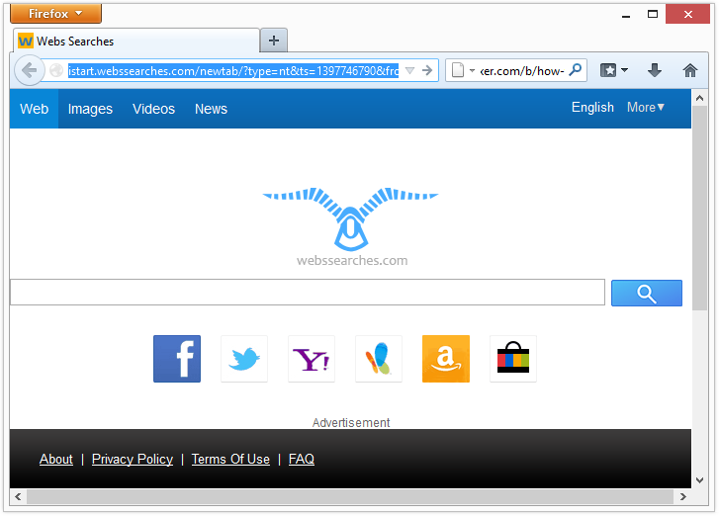Screen dimensions: 719x516
Task: Select the Webs Searches tab
Action: click(136, 42)
